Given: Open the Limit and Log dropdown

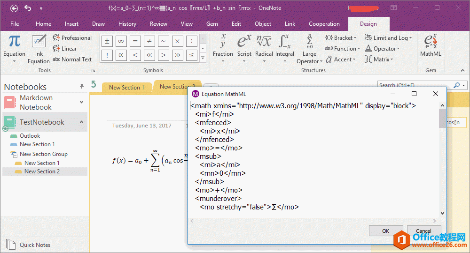Looking at the screenshot, I should tap(388, 37).
